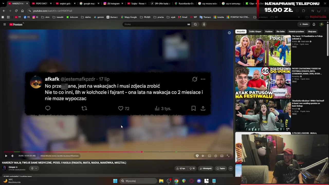The image size is (329, 185).
Task: Click the address bar URL
Action: click(x=53, y=11)
